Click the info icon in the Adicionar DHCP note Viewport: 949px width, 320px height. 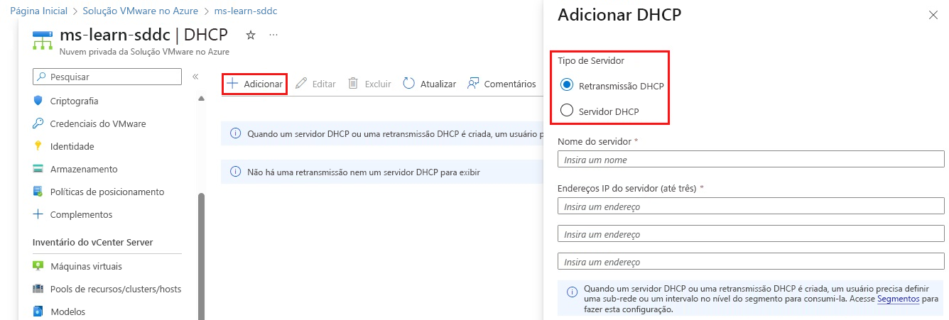[x=572, y=292]
